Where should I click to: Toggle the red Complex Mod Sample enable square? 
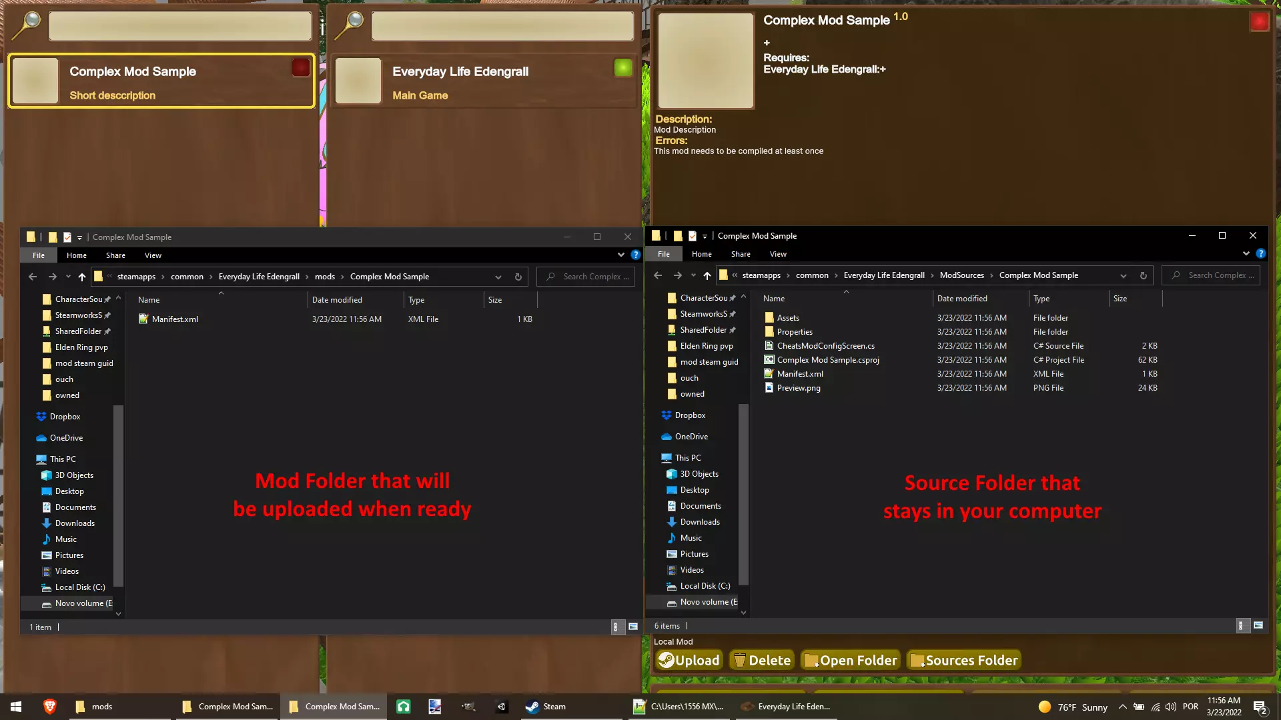300,67
